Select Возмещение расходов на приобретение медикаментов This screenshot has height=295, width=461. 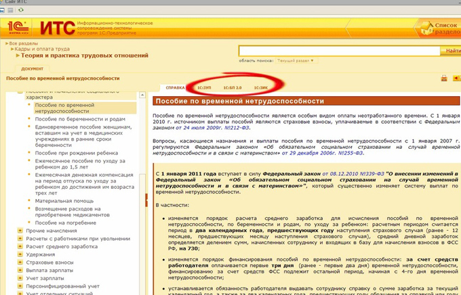point(73,212)
